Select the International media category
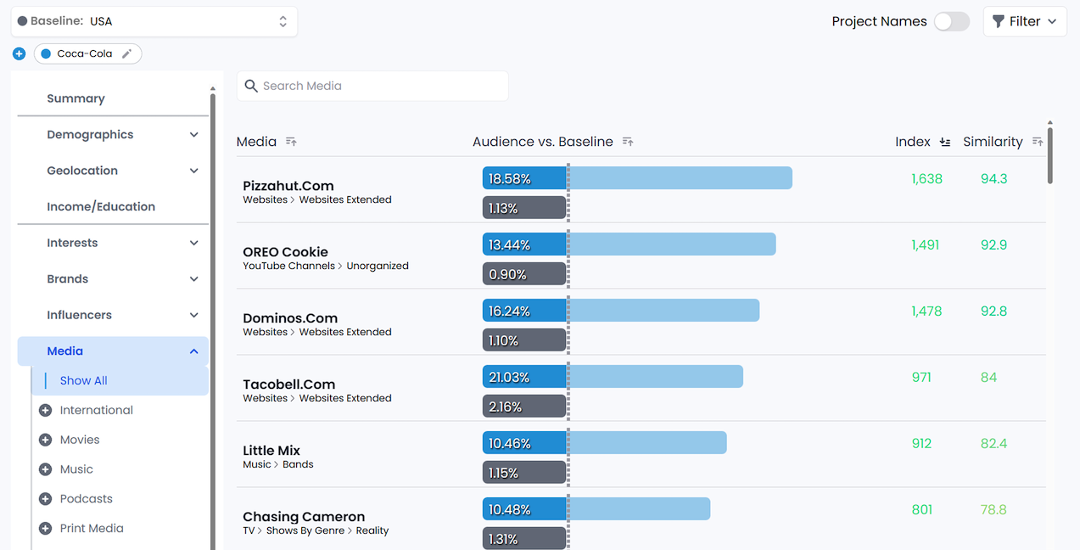The image size is (1080, 550). click(97, 411)
